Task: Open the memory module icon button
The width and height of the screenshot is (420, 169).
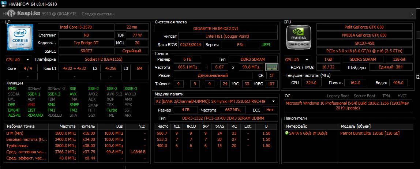Action: pyautogui.click(x=271, y=67)
